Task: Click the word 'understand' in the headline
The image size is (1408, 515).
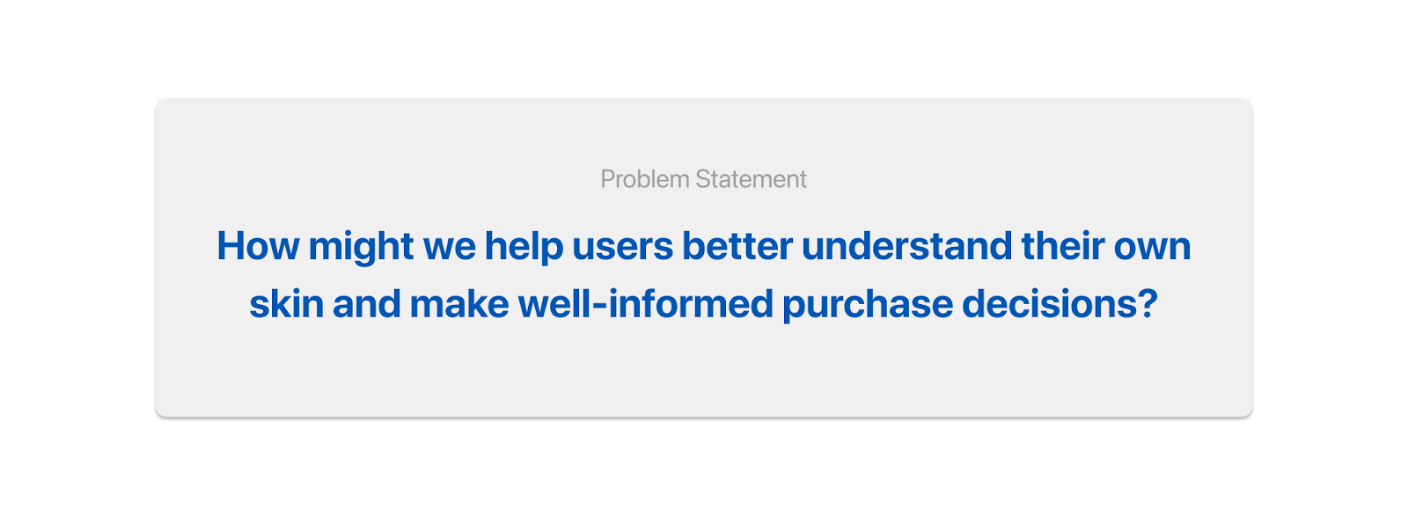Action: pyautogui.click(x=906, y=246)
